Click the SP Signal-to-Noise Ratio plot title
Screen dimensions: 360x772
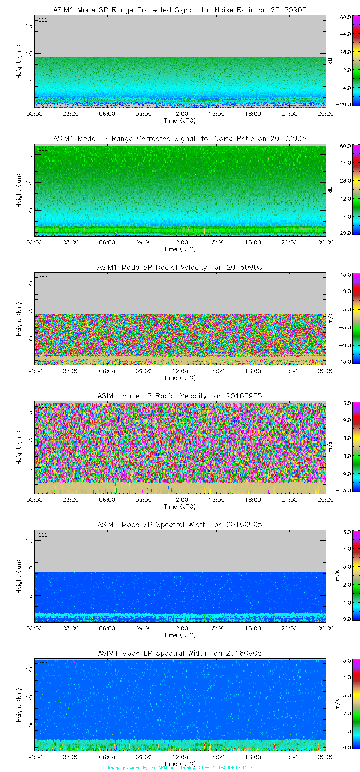coord(180,10)
